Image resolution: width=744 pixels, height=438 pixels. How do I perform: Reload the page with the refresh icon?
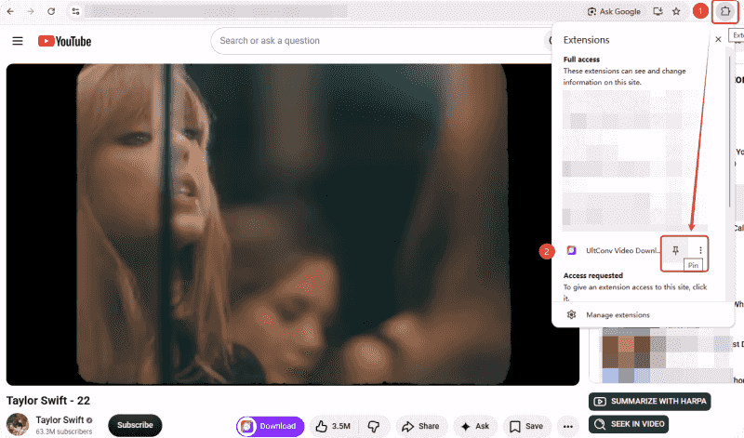pyautogui.click(x=51, y=11)
